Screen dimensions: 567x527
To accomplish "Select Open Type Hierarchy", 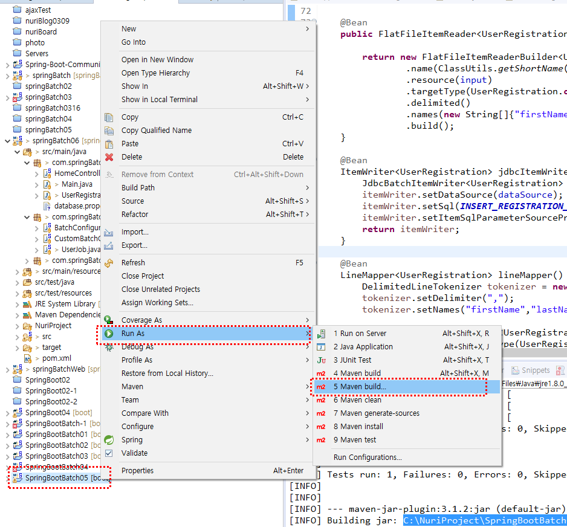I will pos(207,73).
